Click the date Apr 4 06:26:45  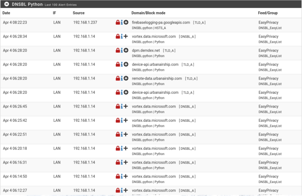pos(15,106)
